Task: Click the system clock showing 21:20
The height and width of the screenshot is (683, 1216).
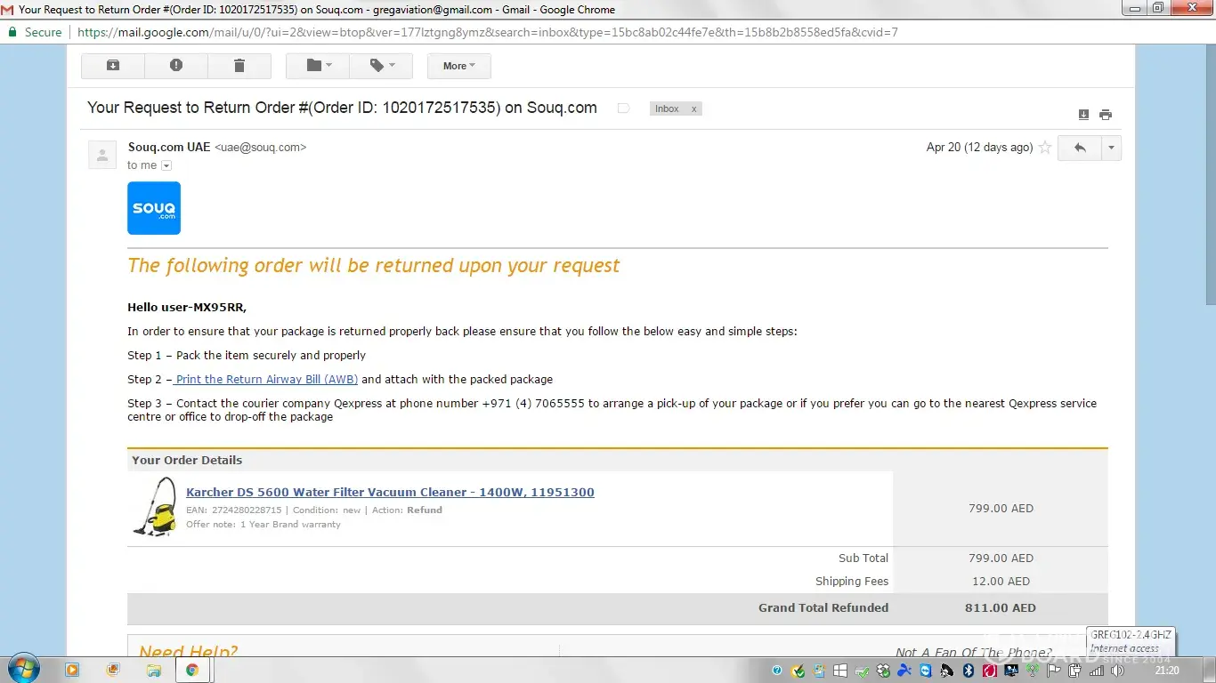Action: pos(1167,671)
